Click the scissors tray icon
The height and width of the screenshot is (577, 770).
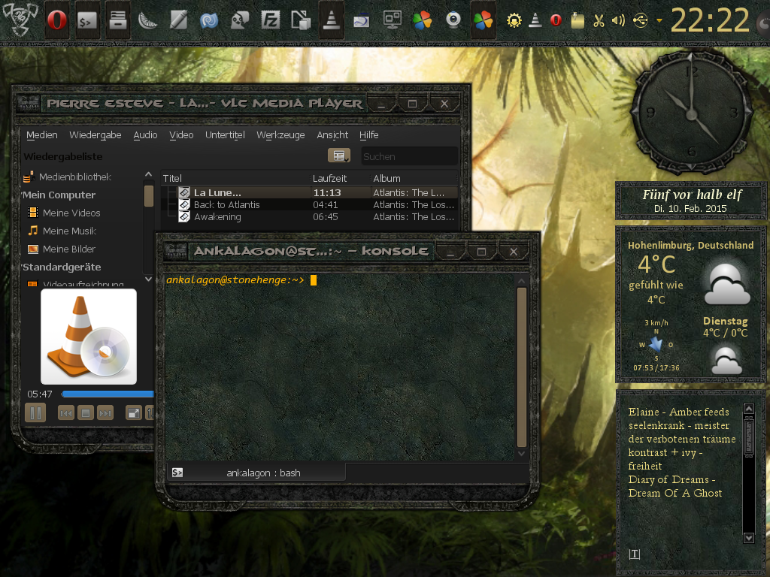[599, 20]
